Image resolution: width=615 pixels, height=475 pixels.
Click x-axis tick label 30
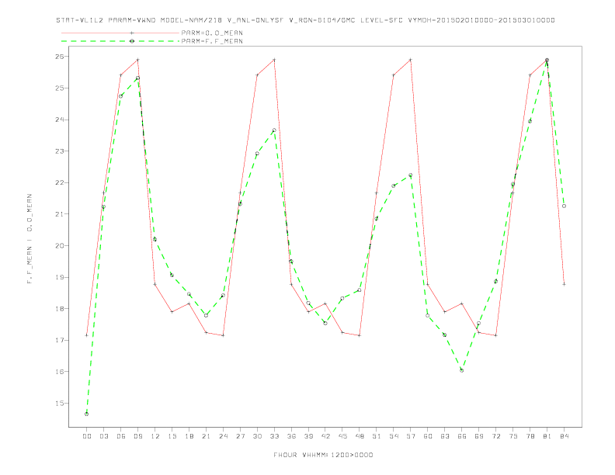[x=257, y=436]
